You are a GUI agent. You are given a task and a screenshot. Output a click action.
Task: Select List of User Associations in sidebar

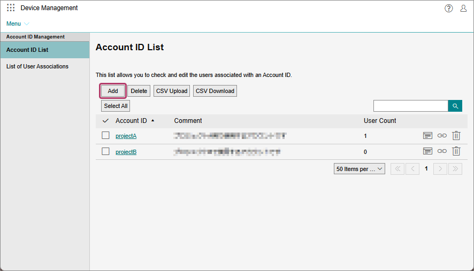pos(37,66)
